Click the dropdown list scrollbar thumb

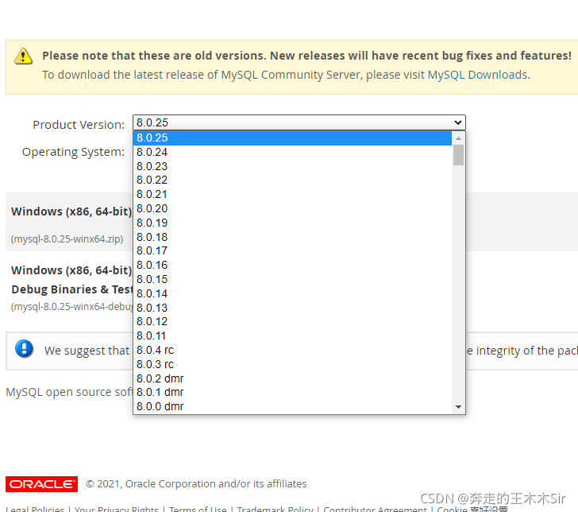pos(458,155)
